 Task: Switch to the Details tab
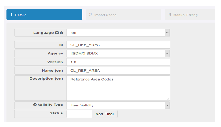pos(44,15)
